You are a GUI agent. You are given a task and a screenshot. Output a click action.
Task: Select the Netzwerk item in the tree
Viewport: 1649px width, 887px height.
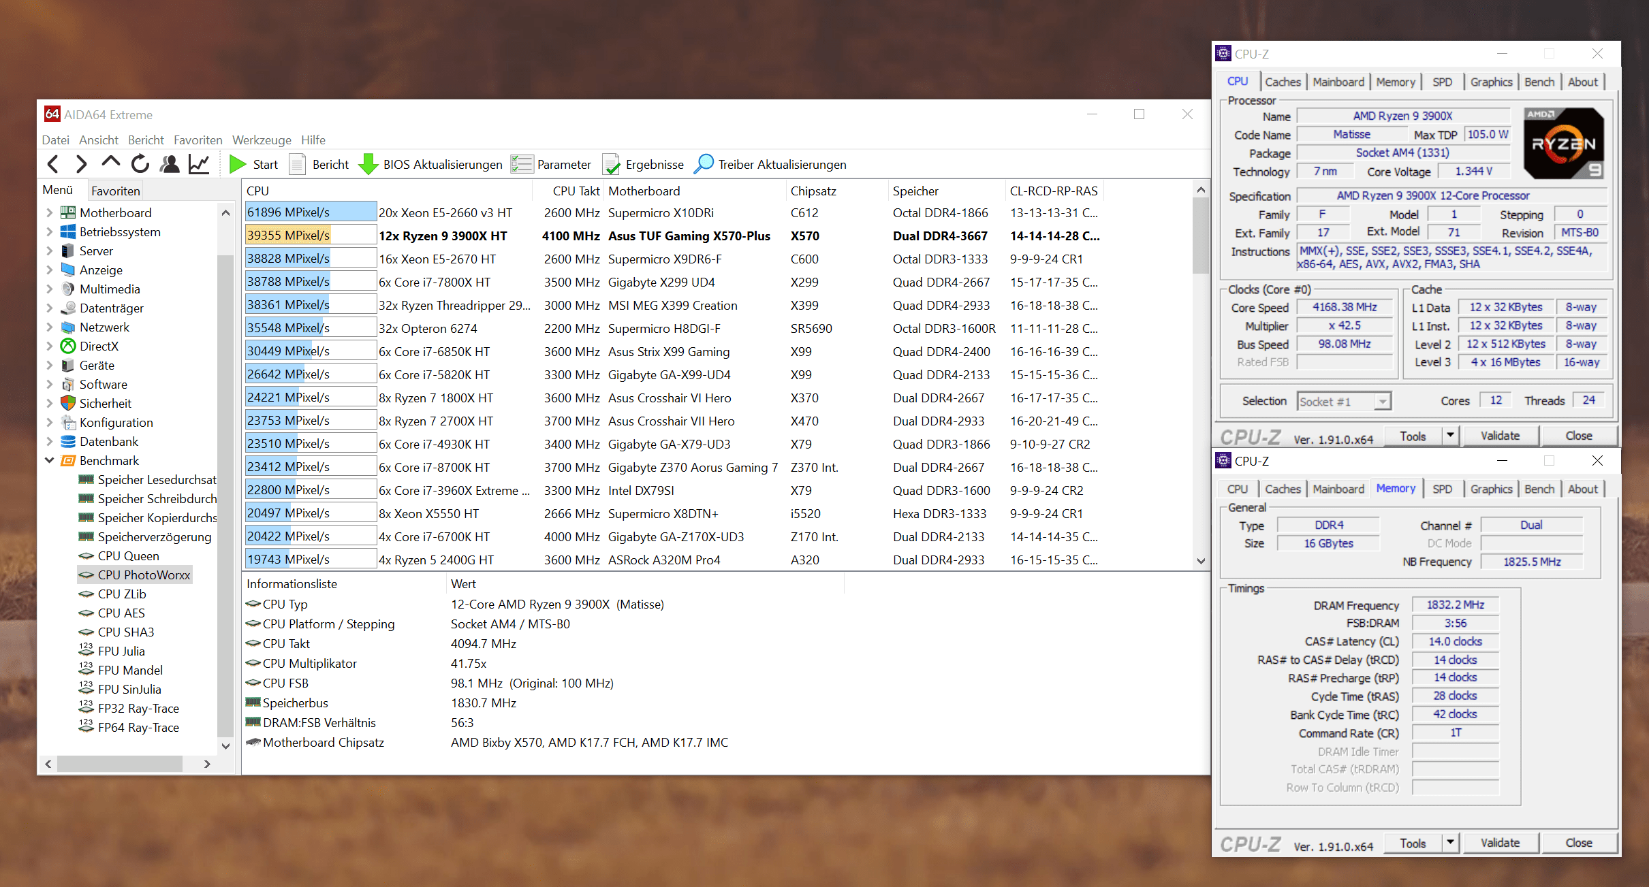pos(104,327)
